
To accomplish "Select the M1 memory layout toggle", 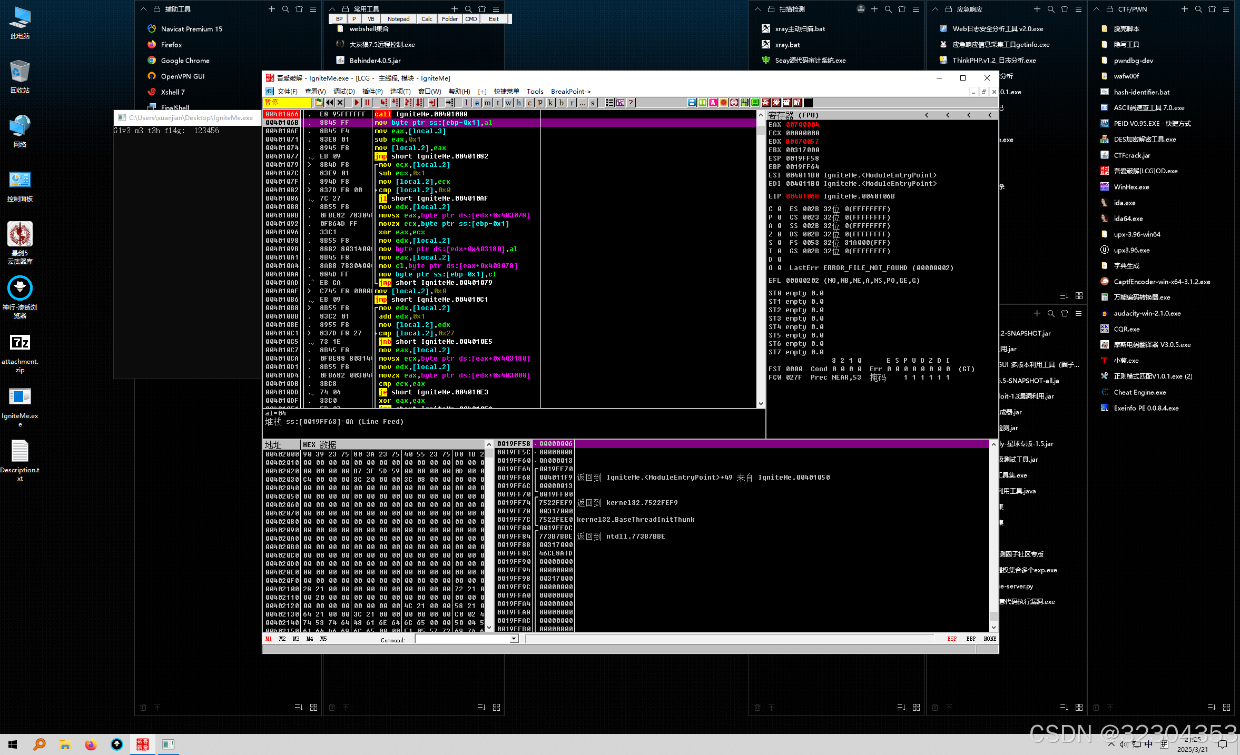I will point(269,639).
